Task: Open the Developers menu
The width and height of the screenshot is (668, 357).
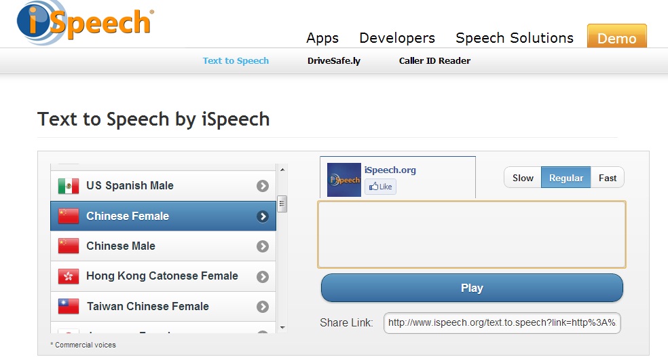Action: 397,38
